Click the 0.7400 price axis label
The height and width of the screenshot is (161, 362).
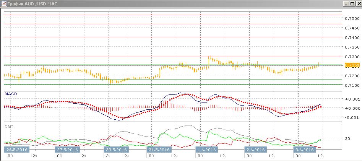click(x=352, y=37)
